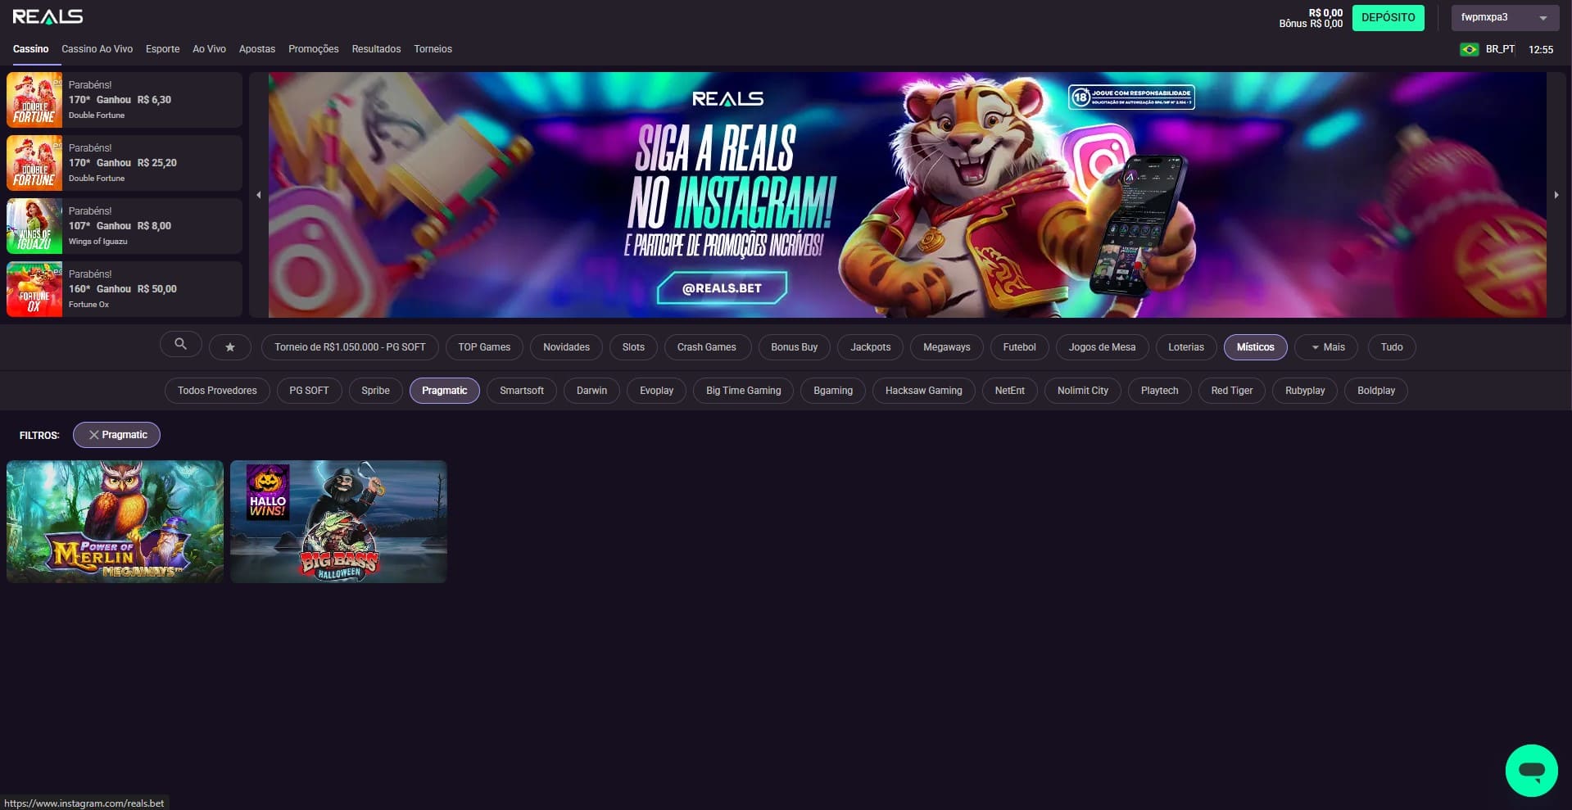Filter by Hacksaw Gaming provider

923,391
